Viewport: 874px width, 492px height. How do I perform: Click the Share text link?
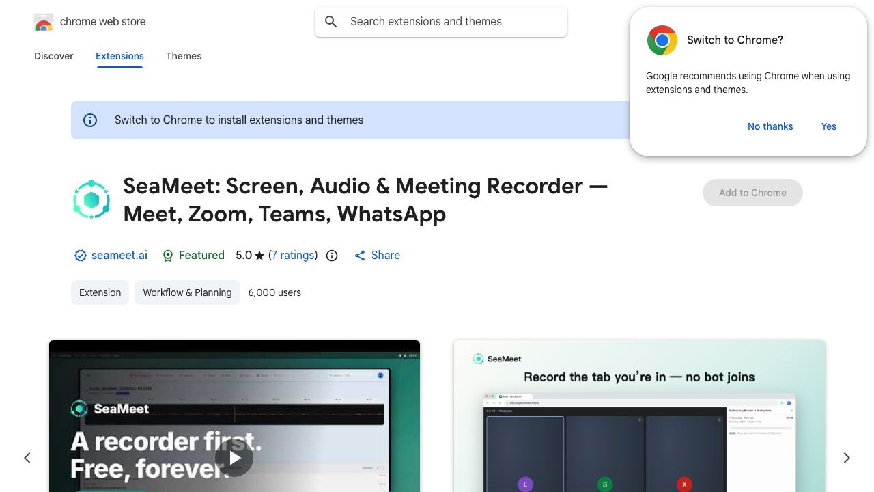[386, 255]
